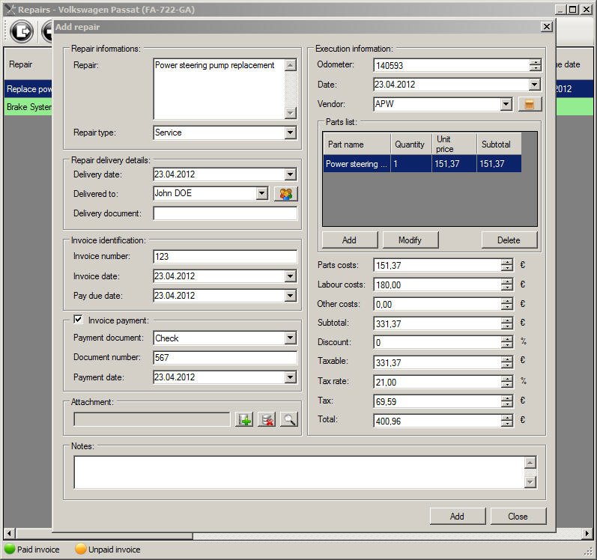Open the Vendor combo box list
The image size is (597, 560).
point(506,104)
